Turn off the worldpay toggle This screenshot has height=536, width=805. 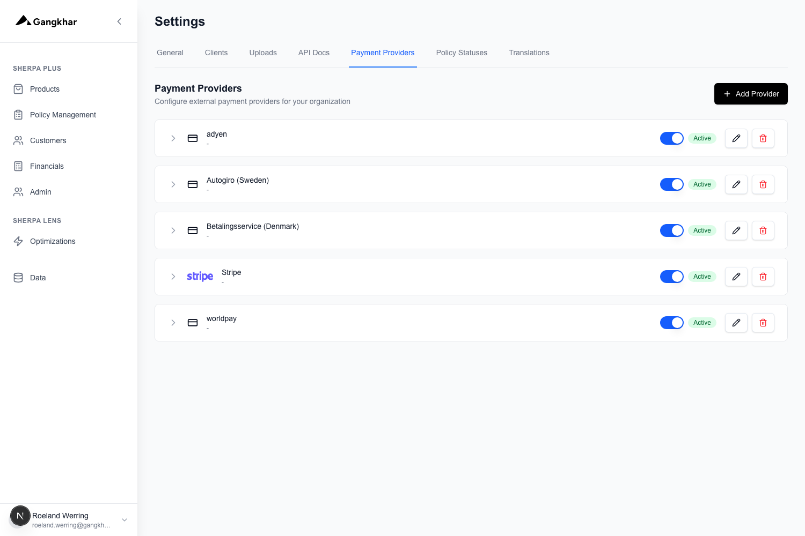click(x=671, y=323)
